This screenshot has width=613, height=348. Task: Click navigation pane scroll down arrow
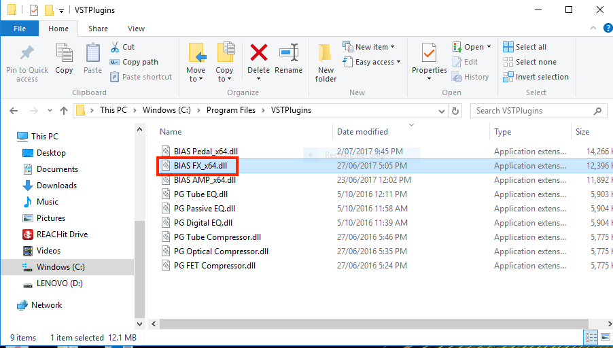pyautogui.click(x=139, y=324)
